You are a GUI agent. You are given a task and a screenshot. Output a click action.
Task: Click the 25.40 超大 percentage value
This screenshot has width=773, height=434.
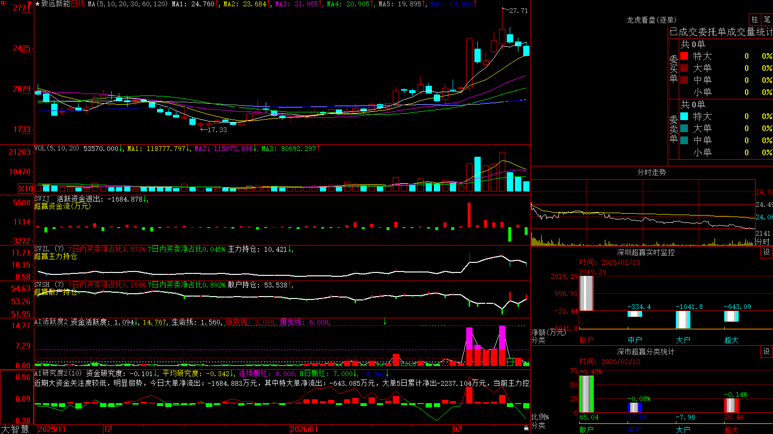tap(734, 417)
